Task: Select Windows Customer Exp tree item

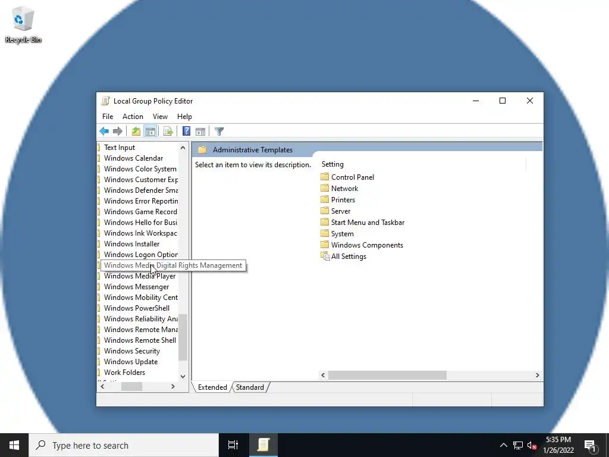Action: 140,180
